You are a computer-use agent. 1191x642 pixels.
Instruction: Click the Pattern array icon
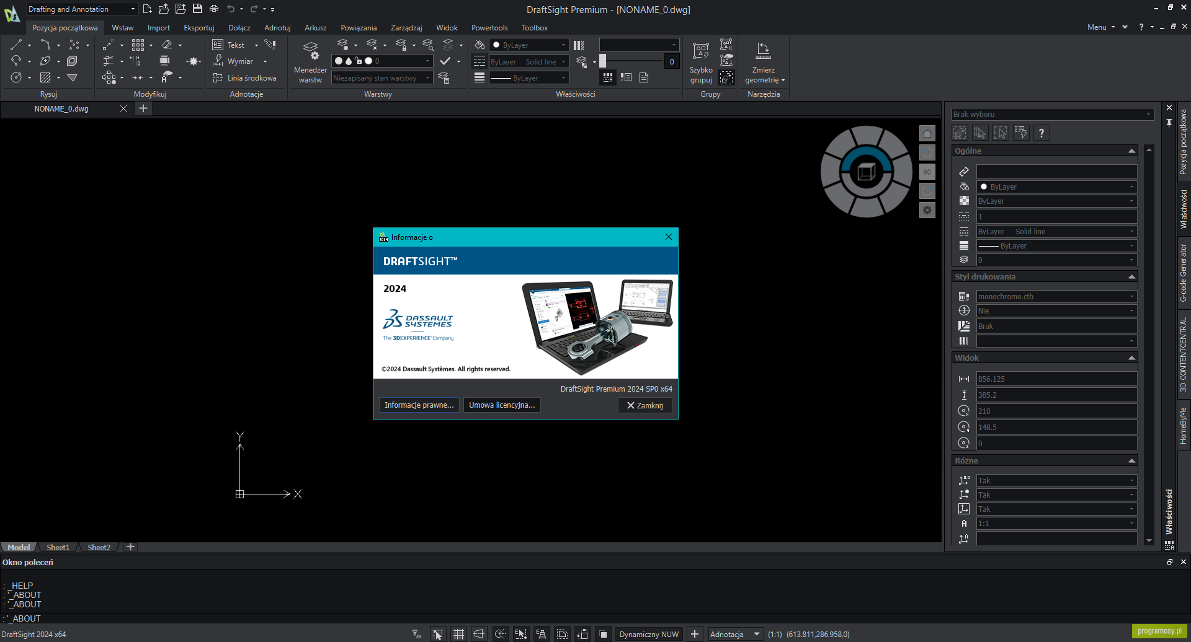(138, 45)
